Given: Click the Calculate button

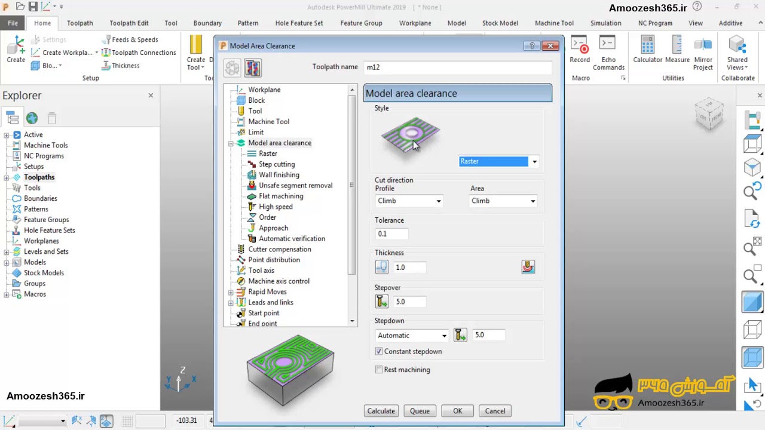Looking at the screenshot, I should (x=381, y=411).
